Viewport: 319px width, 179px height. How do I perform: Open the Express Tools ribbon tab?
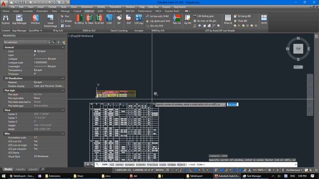[x=172, y=11]
